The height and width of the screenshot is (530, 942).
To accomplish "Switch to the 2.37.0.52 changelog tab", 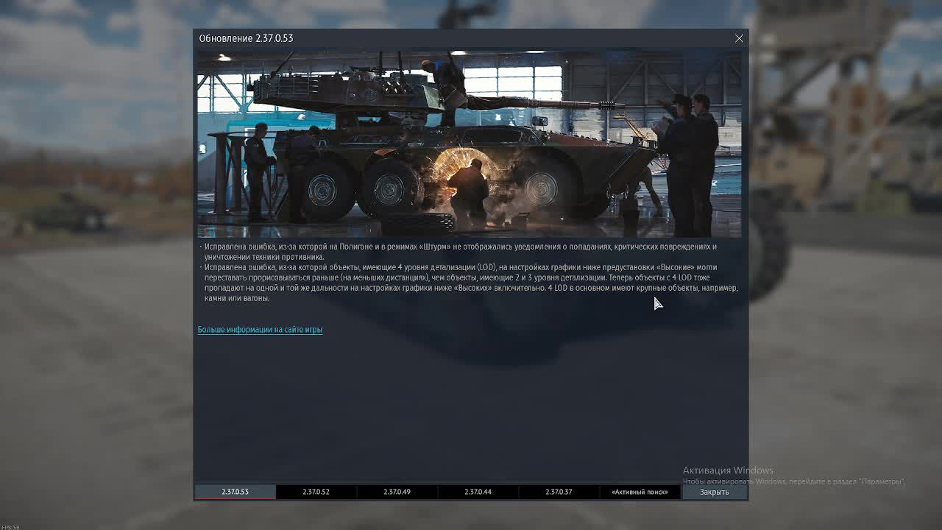I will pos(316,492).
